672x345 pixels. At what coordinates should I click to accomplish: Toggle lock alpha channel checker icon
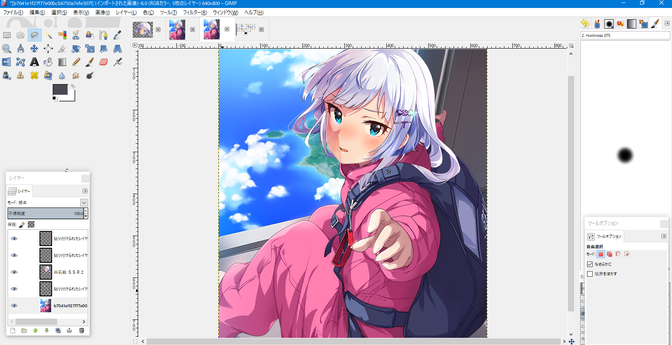point(31,225)
